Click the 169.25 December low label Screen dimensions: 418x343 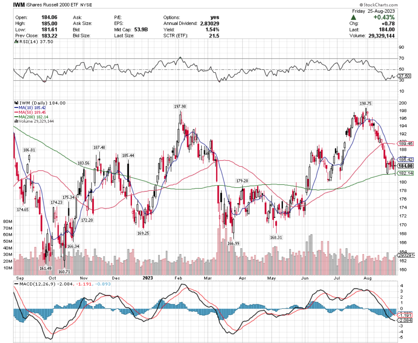click(x=143, y=233)
